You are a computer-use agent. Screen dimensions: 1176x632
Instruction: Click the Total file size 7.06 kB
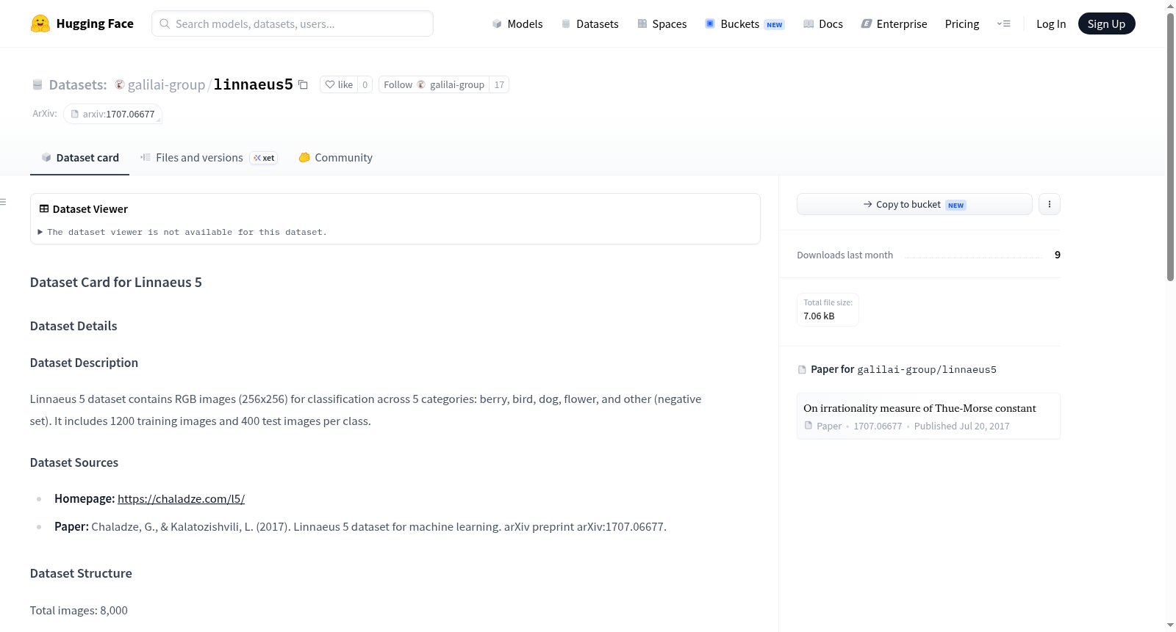[x=828, y=309]
